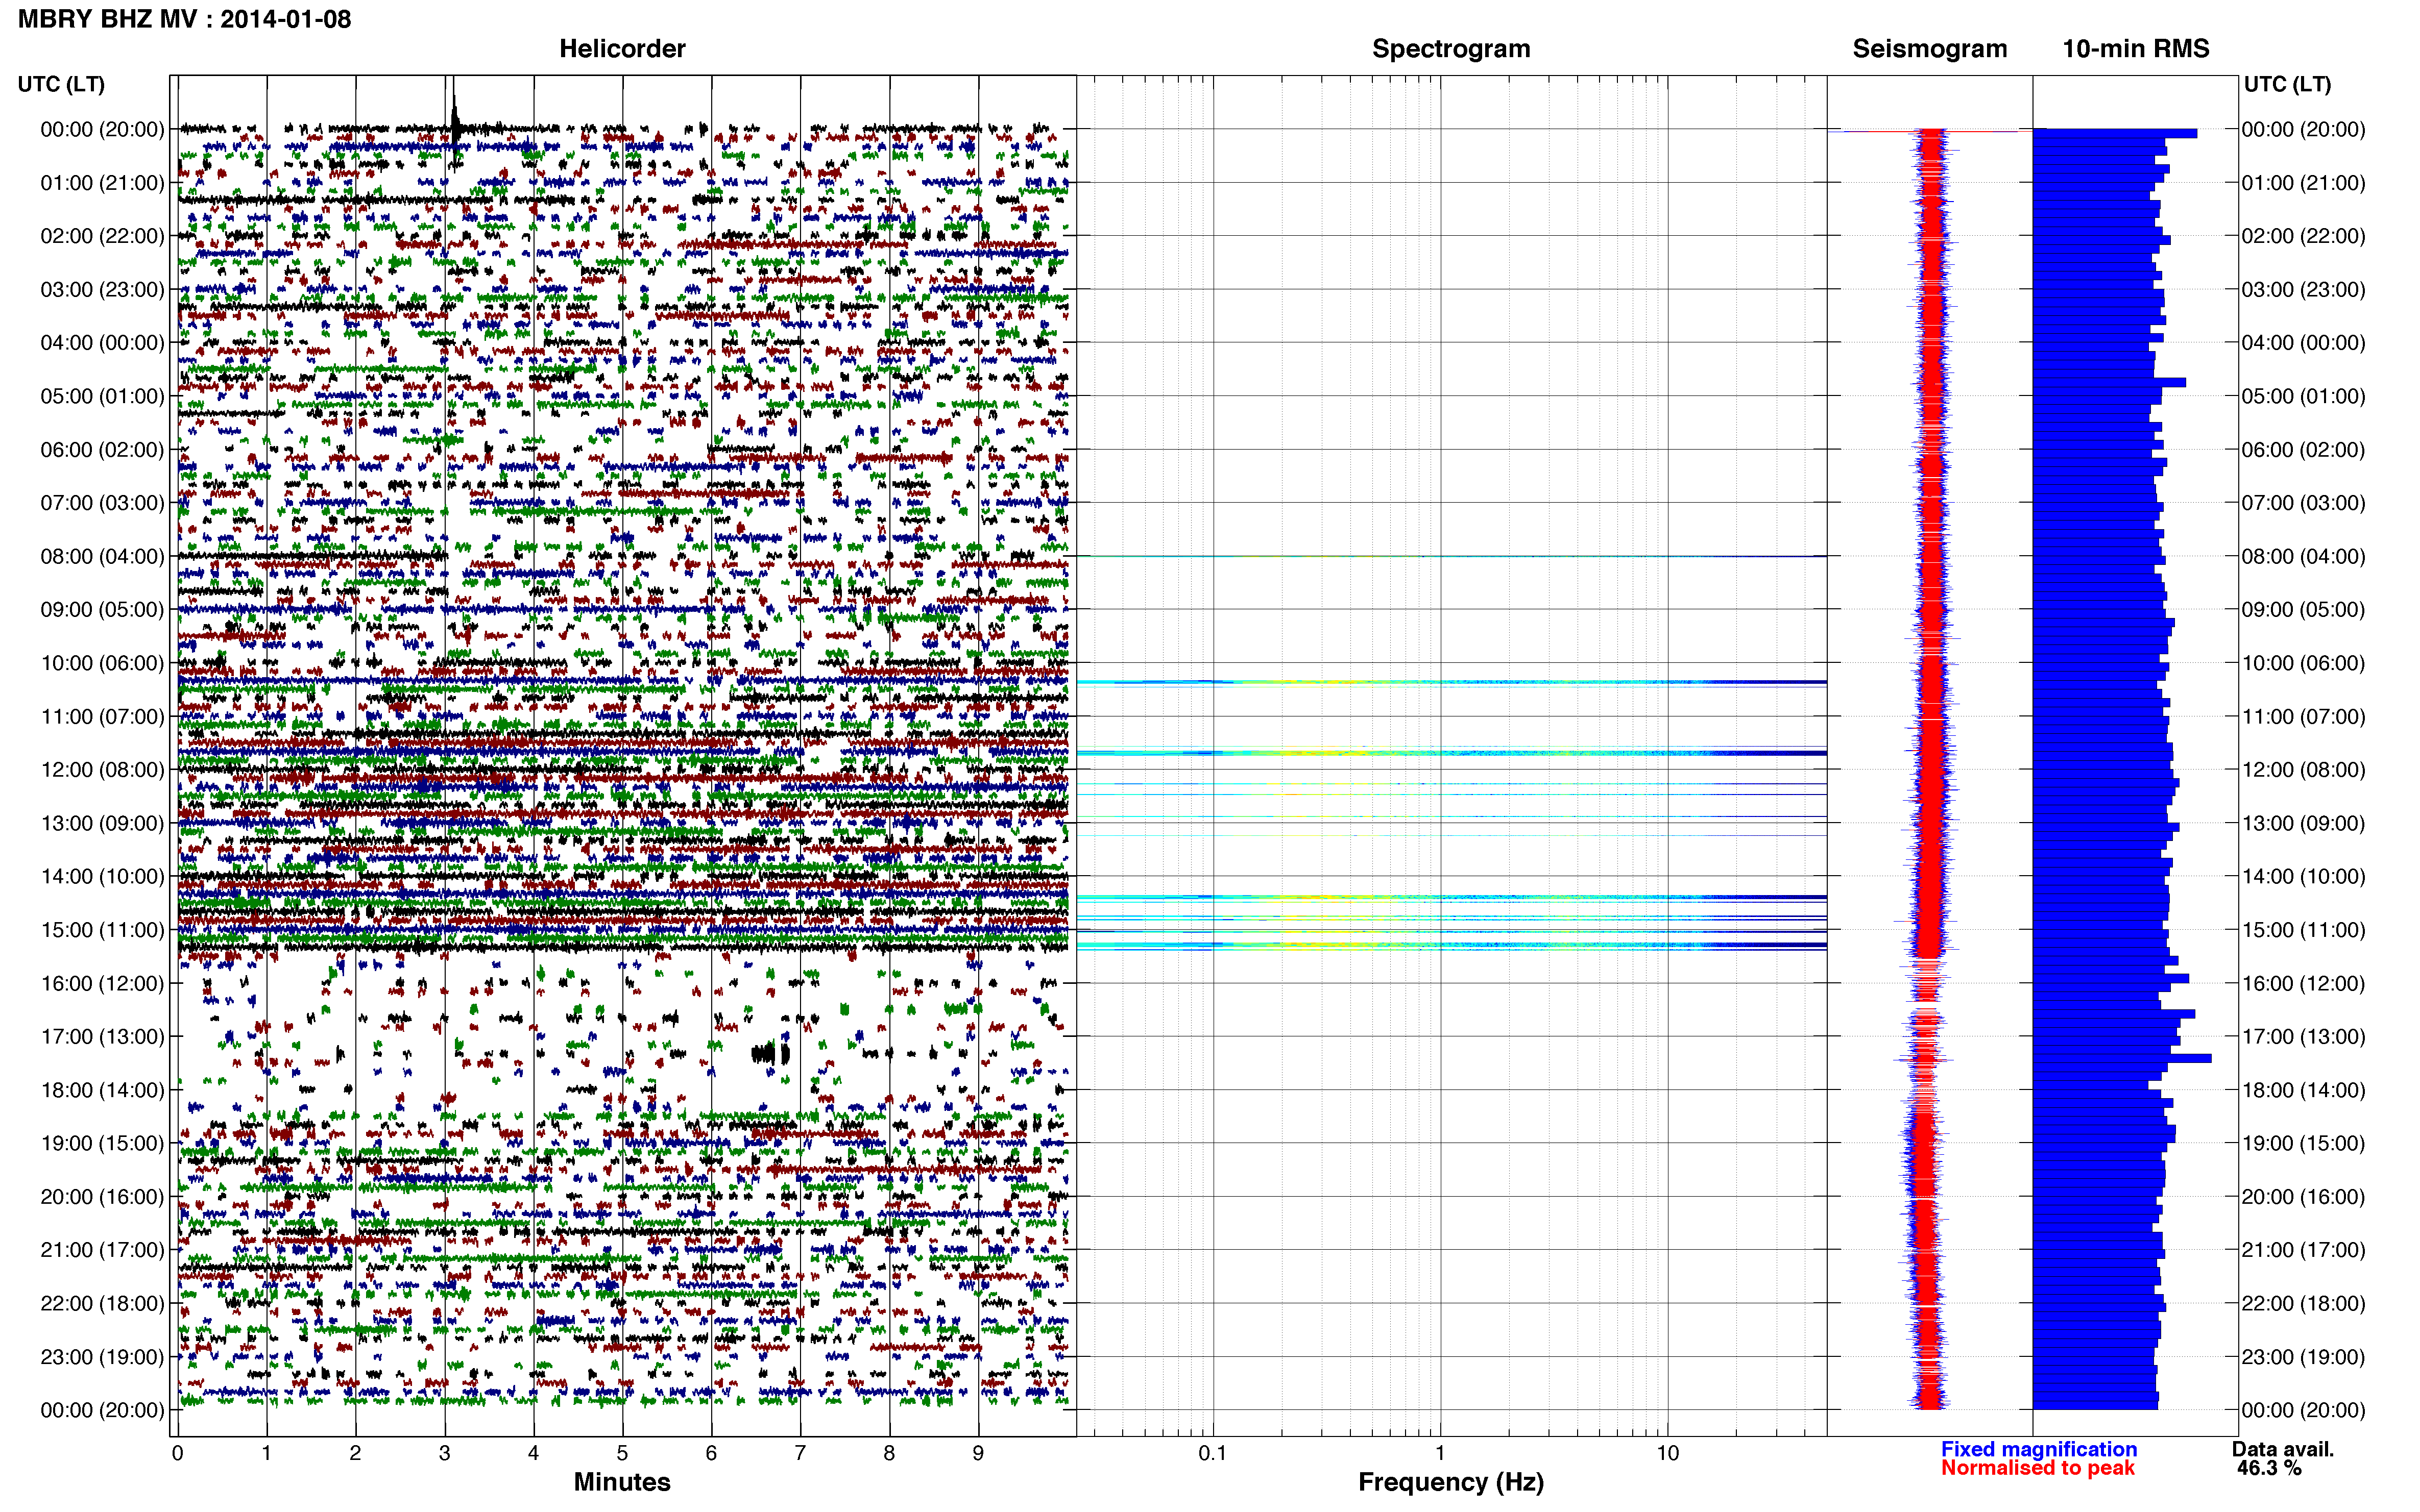Click left axis label "15:00 (11:00)"

(102, 930)
